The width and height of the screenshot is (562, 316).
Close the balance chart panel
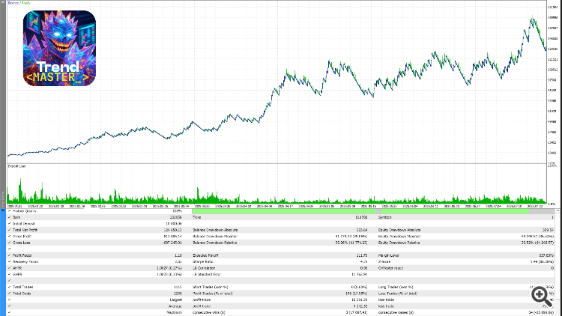click(x=2, y=2)
